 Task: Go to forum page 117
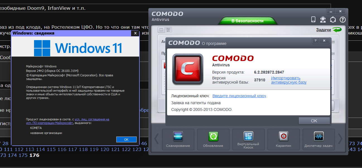(x=73, y=150)
